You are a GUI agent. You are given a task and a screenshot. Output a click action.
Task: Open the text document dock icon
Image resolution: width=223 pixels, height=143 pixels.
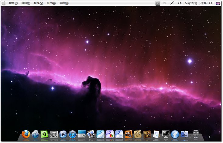(156, 134)
